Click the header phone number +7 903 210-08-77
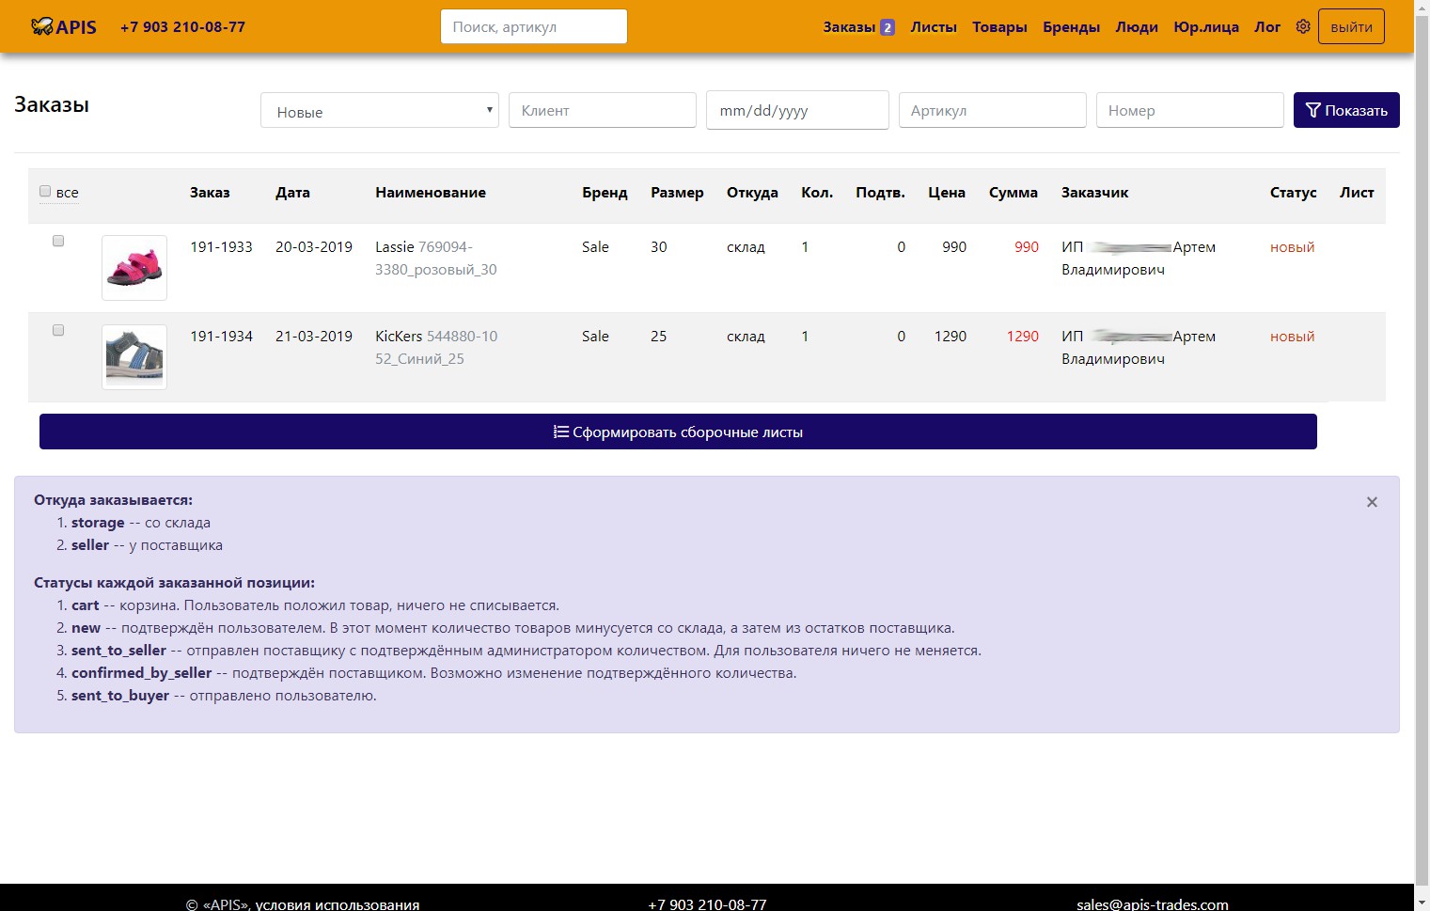The height and width of the screenshot is (911, 1430). point(182,27)
